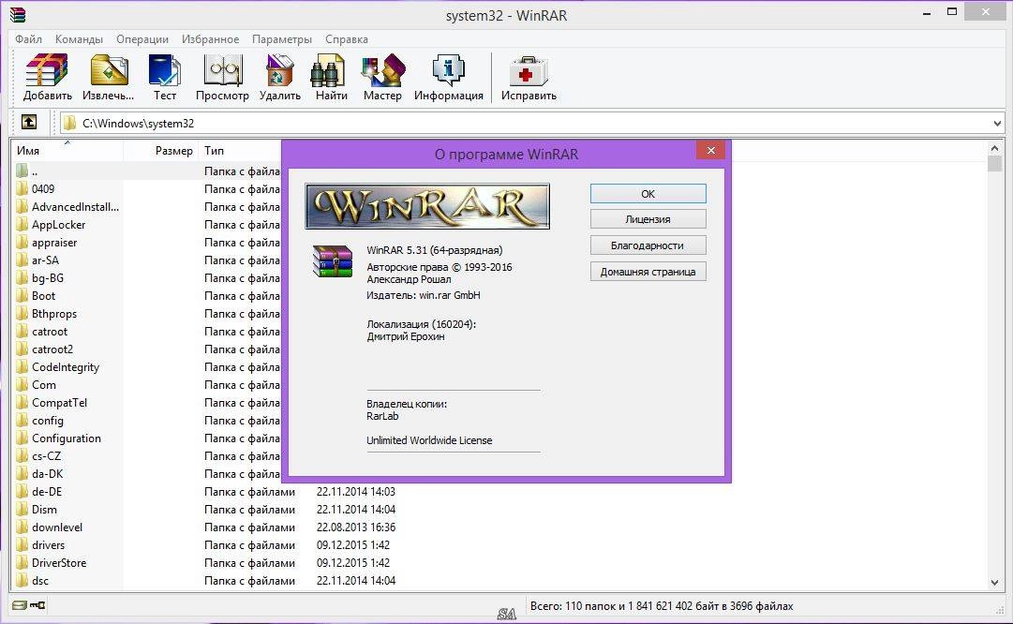This screenshot has width=1013, height=624.
Task: Click the drive icon in status bar
Action: [x=20, y=605]
